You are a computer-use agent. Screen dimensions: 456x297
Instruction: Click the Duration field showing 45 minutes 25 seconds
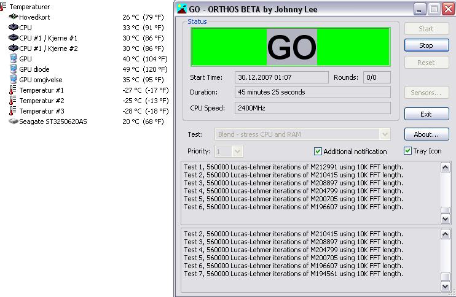pyautogui.click(x=313, y=92)
